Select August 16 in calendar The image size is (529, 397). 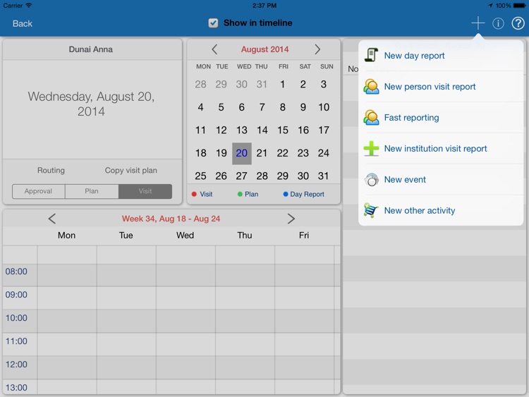(303, 130)
